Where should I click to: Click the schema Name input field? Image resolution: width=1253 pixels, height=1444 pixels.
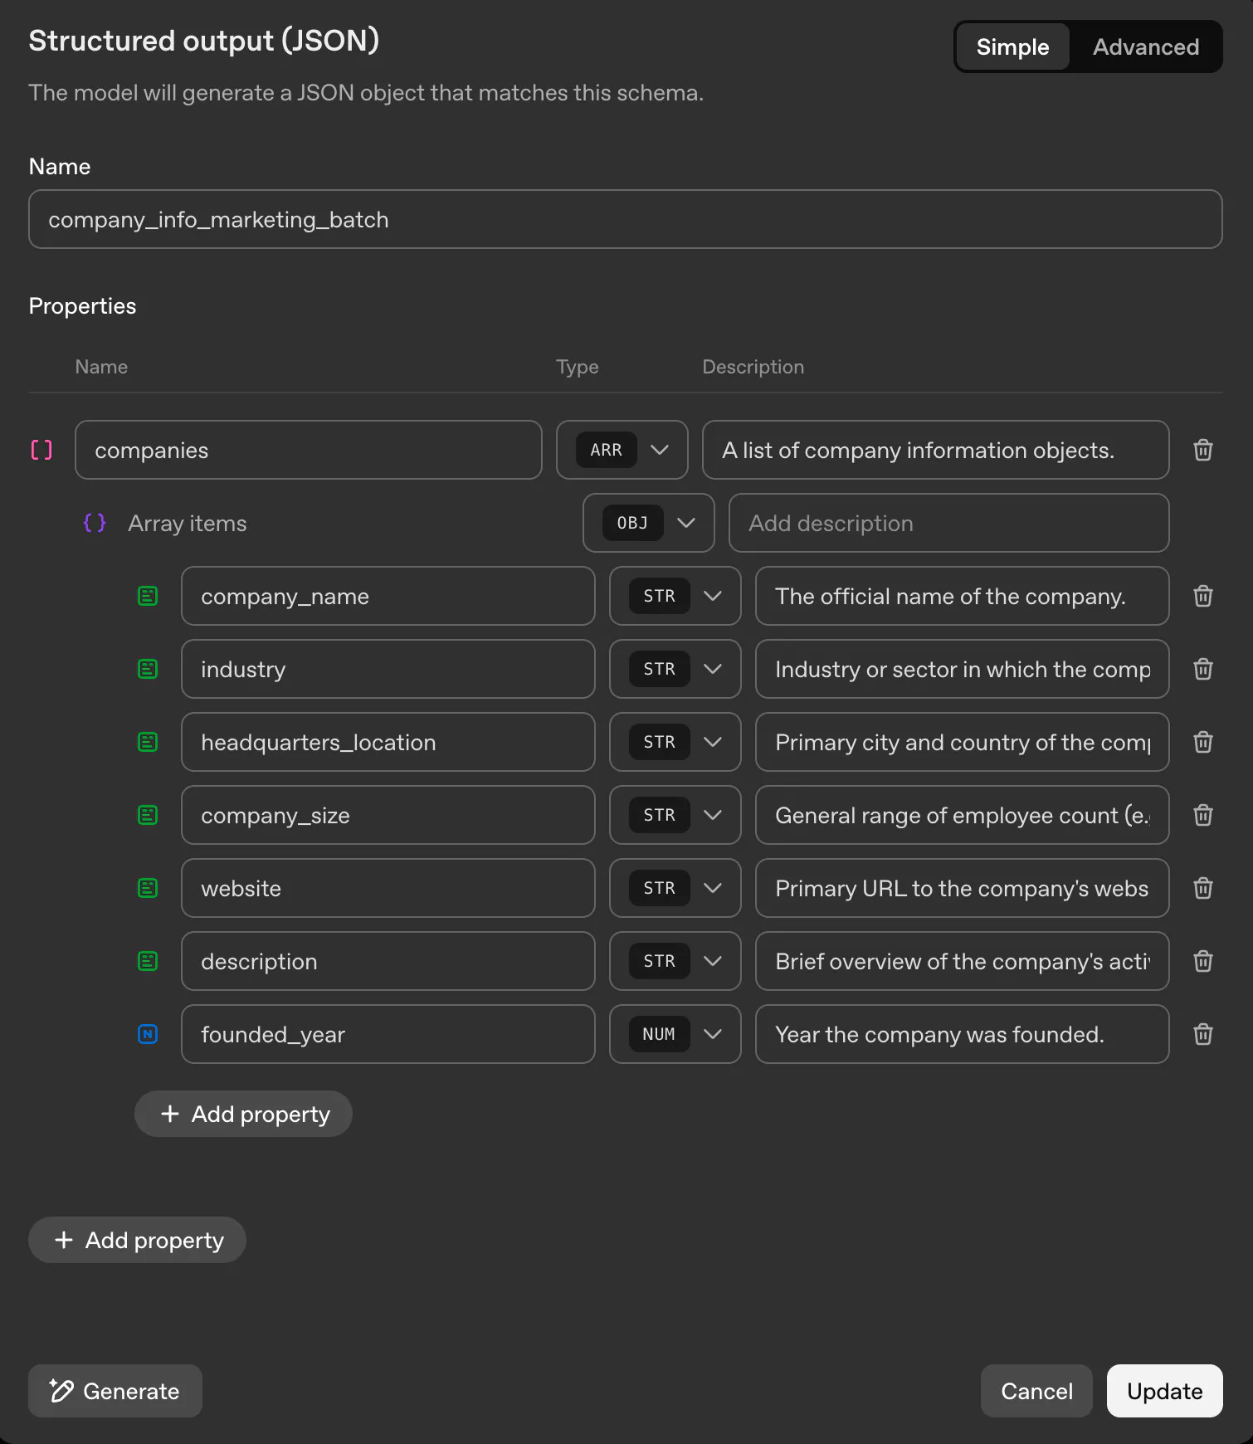pyautogui.click(x=625, y=219)
